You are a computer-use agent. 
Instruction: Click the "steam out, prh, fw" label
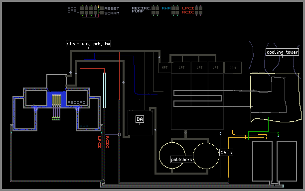89,44
